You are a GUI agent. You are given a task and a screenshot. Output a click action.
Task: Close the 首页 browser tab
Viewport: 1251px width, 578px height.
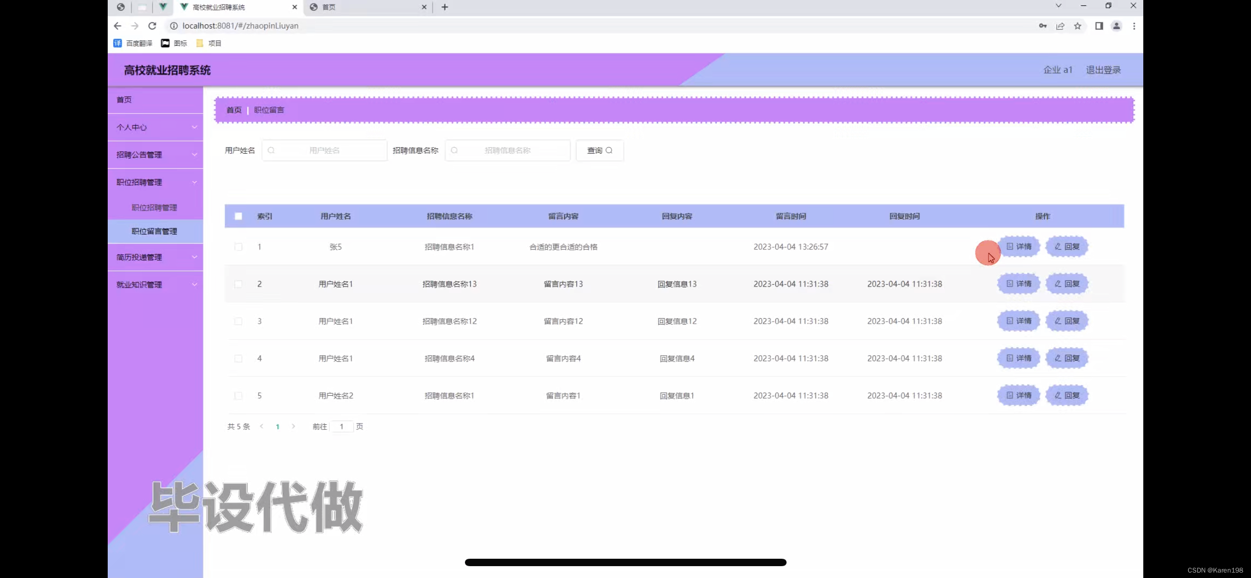point(424,7)
